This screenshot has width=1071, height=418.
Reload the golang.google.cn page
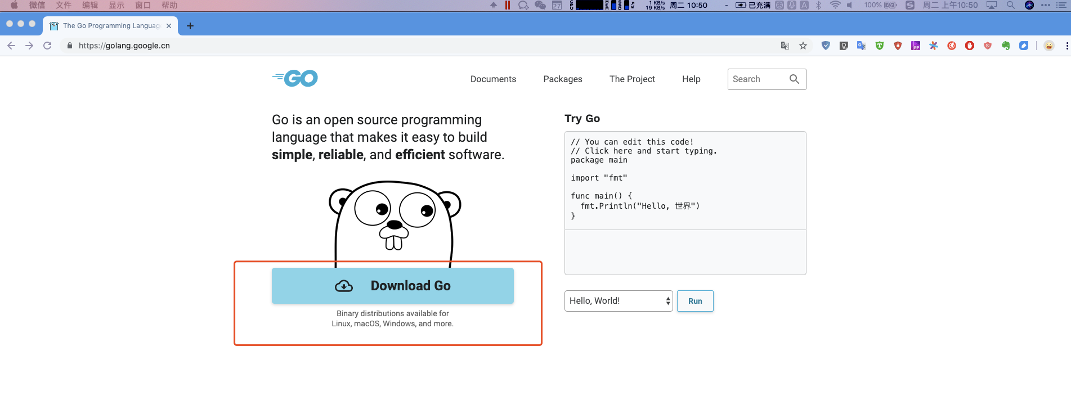click(x=47, y=46)
